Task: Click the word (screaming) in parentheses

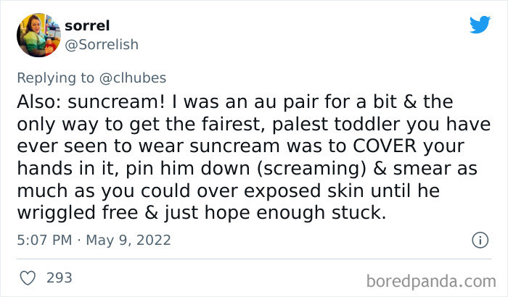Action: pyautogui.click(x=311, y=169)
